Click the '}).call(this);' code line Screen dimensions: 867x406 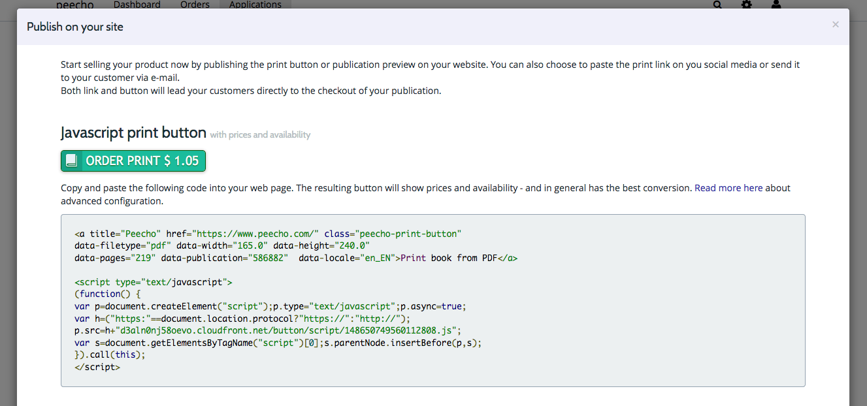(110, 354)
